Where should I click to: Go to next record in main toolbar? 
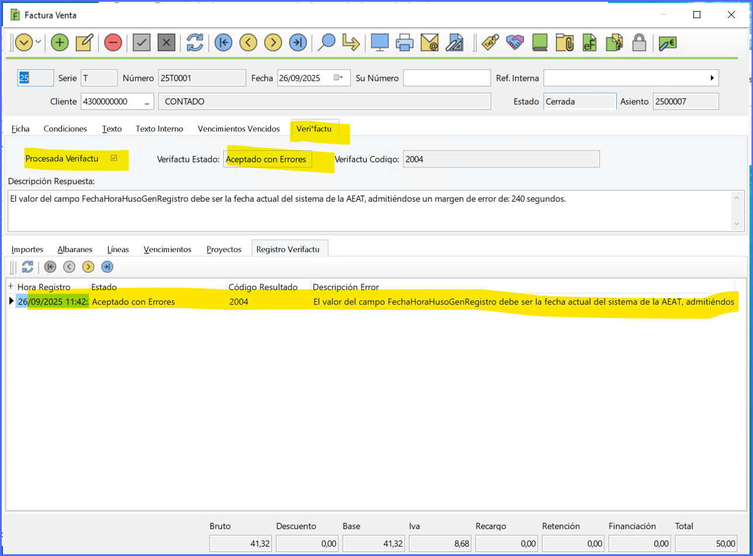tap(273, 42)
